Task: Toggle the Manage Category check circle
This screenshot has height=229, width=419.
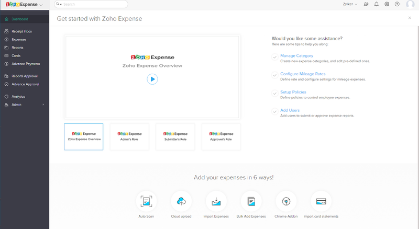Action: coord(274,57)
